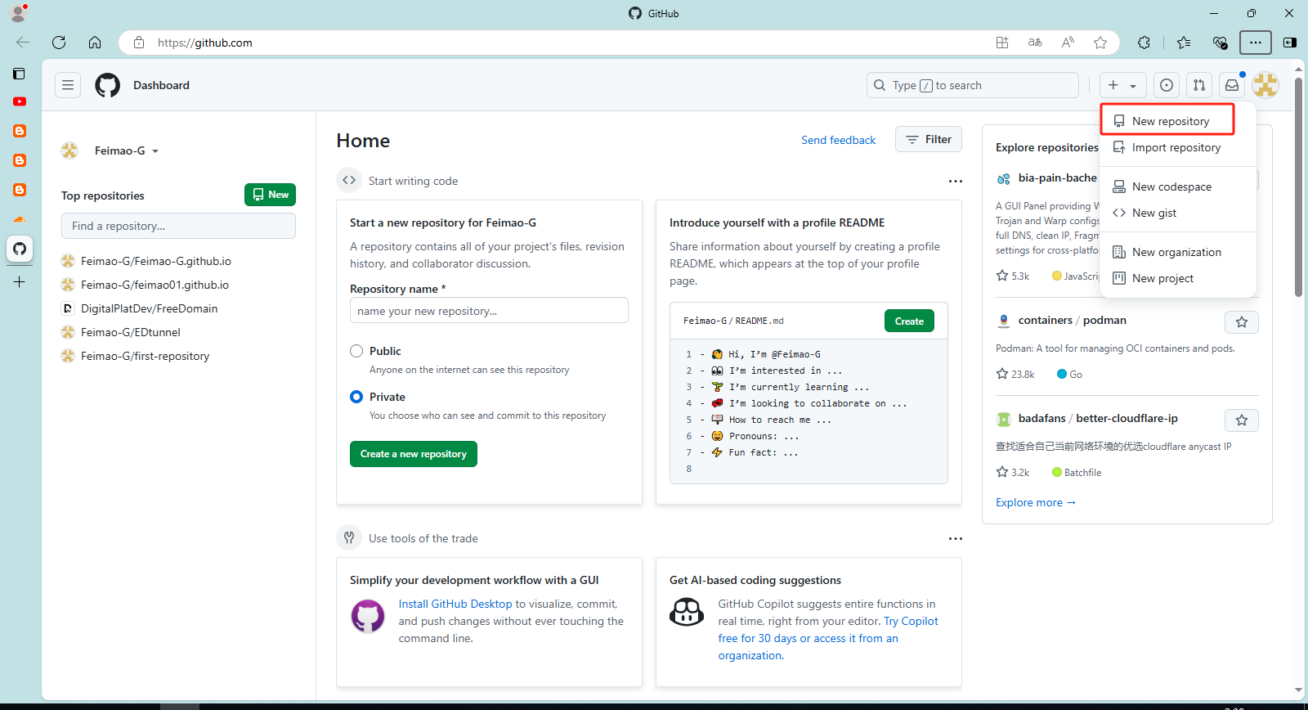Open the Send feedback link

coord(838,140)
